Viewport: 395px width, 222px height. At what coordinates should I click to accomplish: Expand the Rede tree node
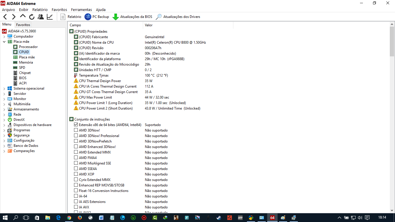click(x=4, y=114)
